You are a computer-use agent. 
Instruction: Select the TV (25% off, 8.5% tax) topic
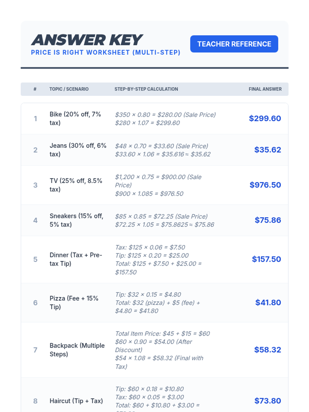click(x=76, y=185)
